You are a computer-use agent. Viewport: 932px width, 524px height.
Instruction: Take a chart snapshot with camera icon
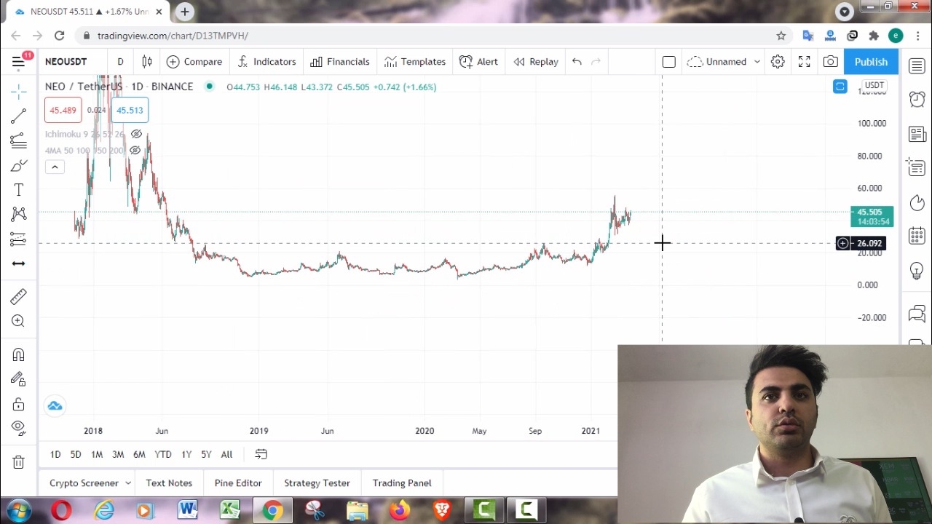pos(830,62)
